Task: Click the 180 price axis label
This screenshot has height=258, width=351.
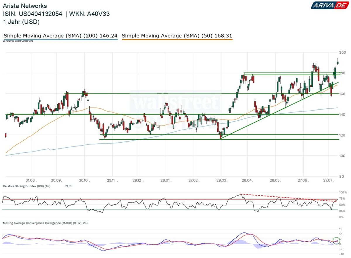Action: click(x=343, y=73)
